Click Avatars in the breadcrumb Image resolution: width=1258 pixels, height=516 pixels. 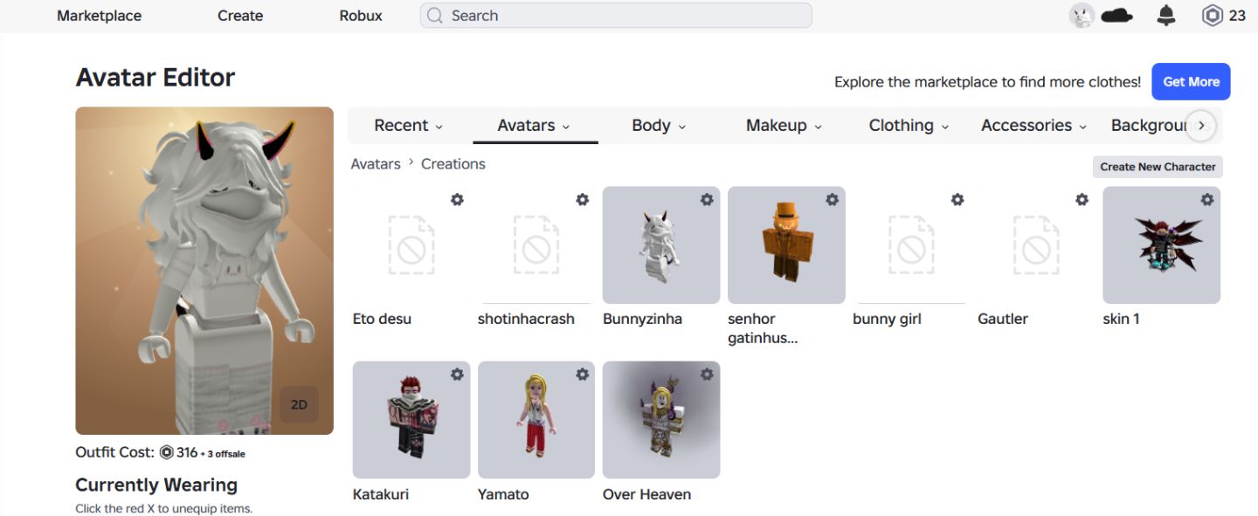376,164
